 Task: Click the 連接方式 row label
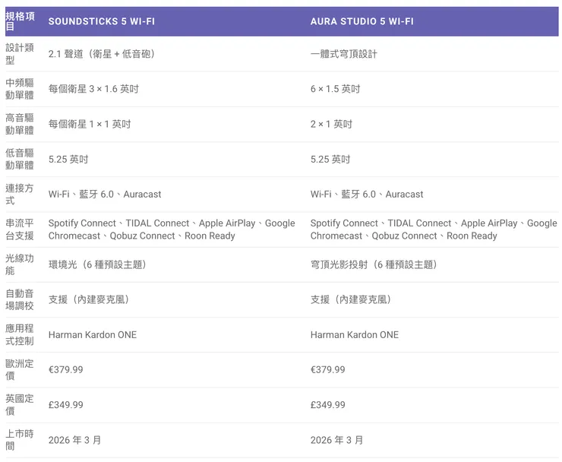pyautogui.click(x=20, y=194)
